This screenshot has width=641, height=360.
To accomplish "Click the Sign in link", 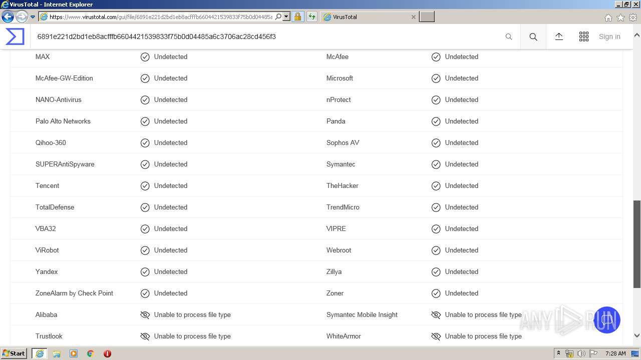I will 609,36.
